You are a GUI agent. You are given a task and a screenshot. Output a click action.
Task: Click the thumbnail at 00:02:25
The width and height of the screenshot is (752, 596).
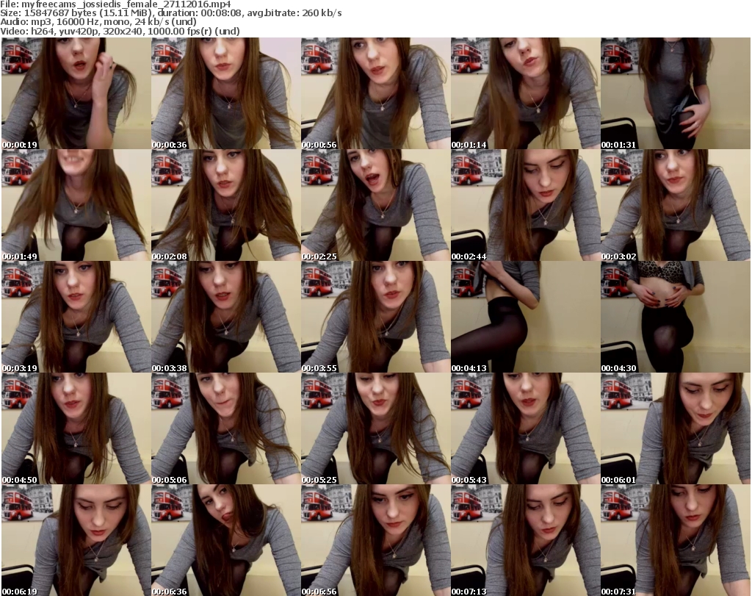click(x=375, y=206)
